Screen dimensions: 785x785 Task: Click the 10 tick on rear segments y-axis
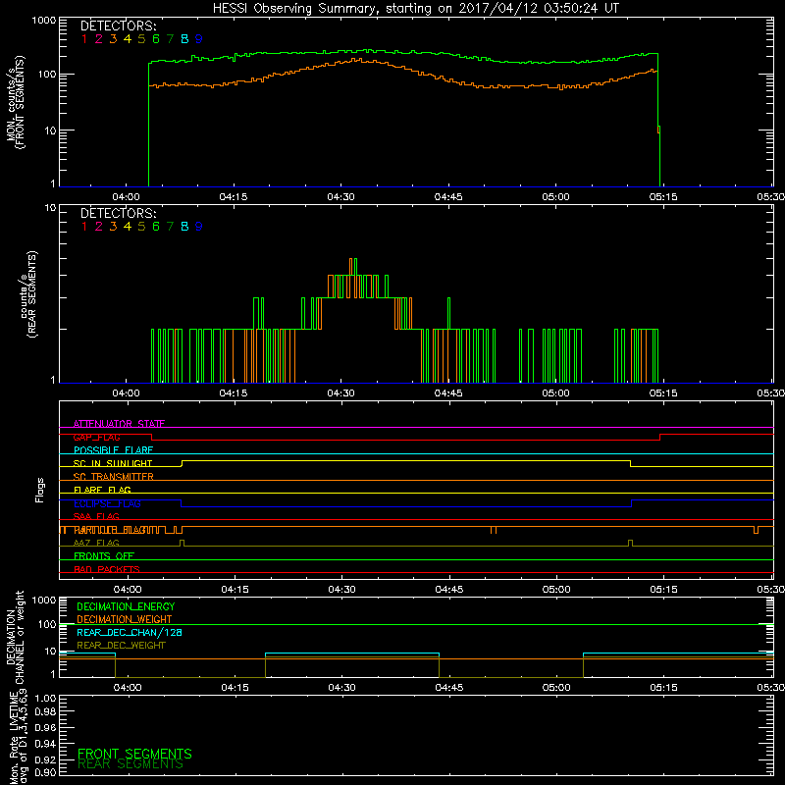pyautogui.click(x=50, y=208)
